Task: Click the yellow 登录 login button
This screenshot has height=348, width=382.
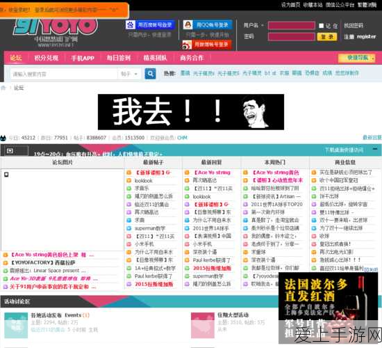Action: [327, 37]
